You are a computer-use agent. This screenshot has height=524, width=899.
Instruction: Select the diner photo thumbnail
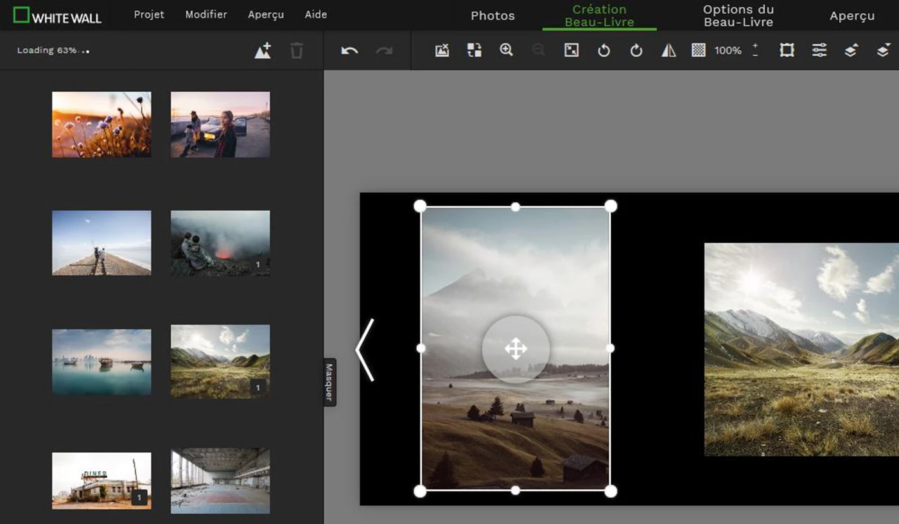[x=101, y=480]
